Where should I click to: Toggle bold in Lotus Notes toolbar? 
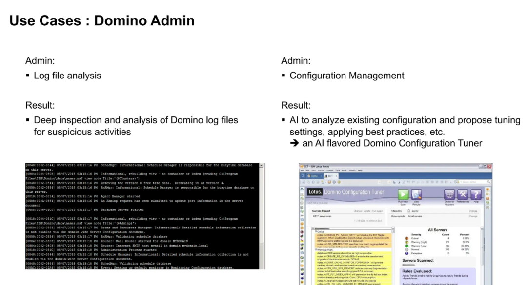394,182
